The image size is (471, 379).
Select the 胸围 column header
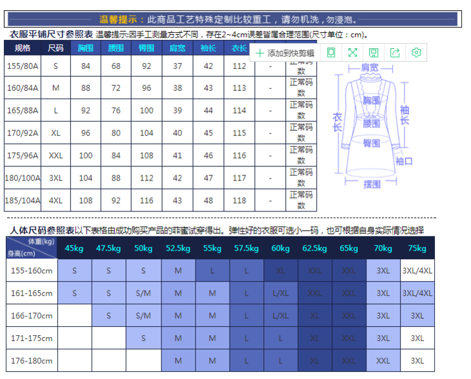(86, 48)
